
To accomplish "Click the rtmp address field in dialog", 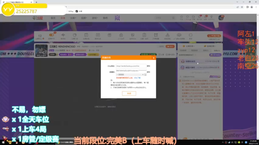I will point(131,66).
